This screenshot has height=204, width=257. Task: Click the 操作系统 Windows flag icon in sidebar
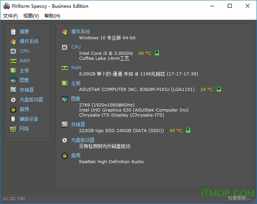coord(13,41)
